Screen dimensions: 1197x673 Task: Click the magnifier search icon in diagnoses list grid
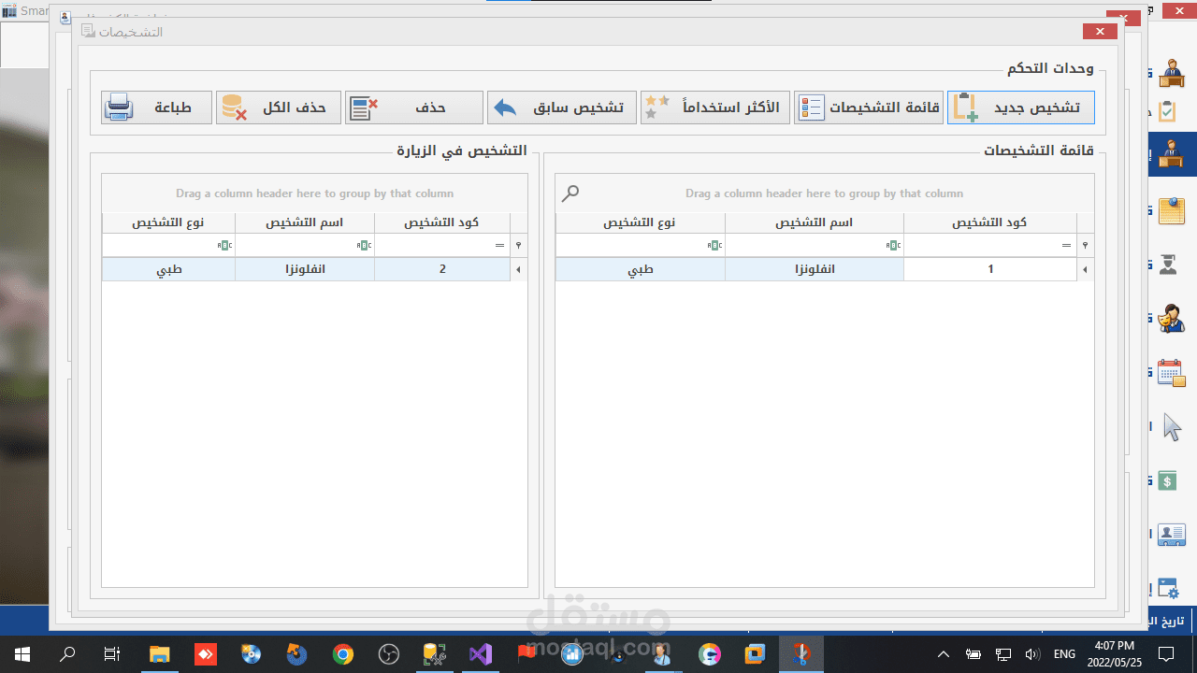pos(570,193)
